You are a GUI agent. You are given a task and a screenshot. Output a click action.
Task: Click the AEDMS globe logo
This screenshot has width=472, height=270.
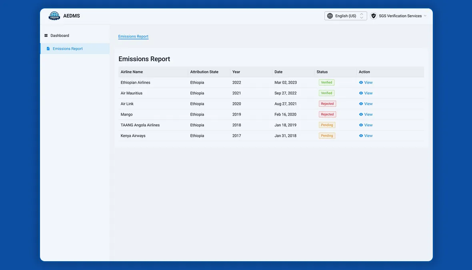coord(54,16)
